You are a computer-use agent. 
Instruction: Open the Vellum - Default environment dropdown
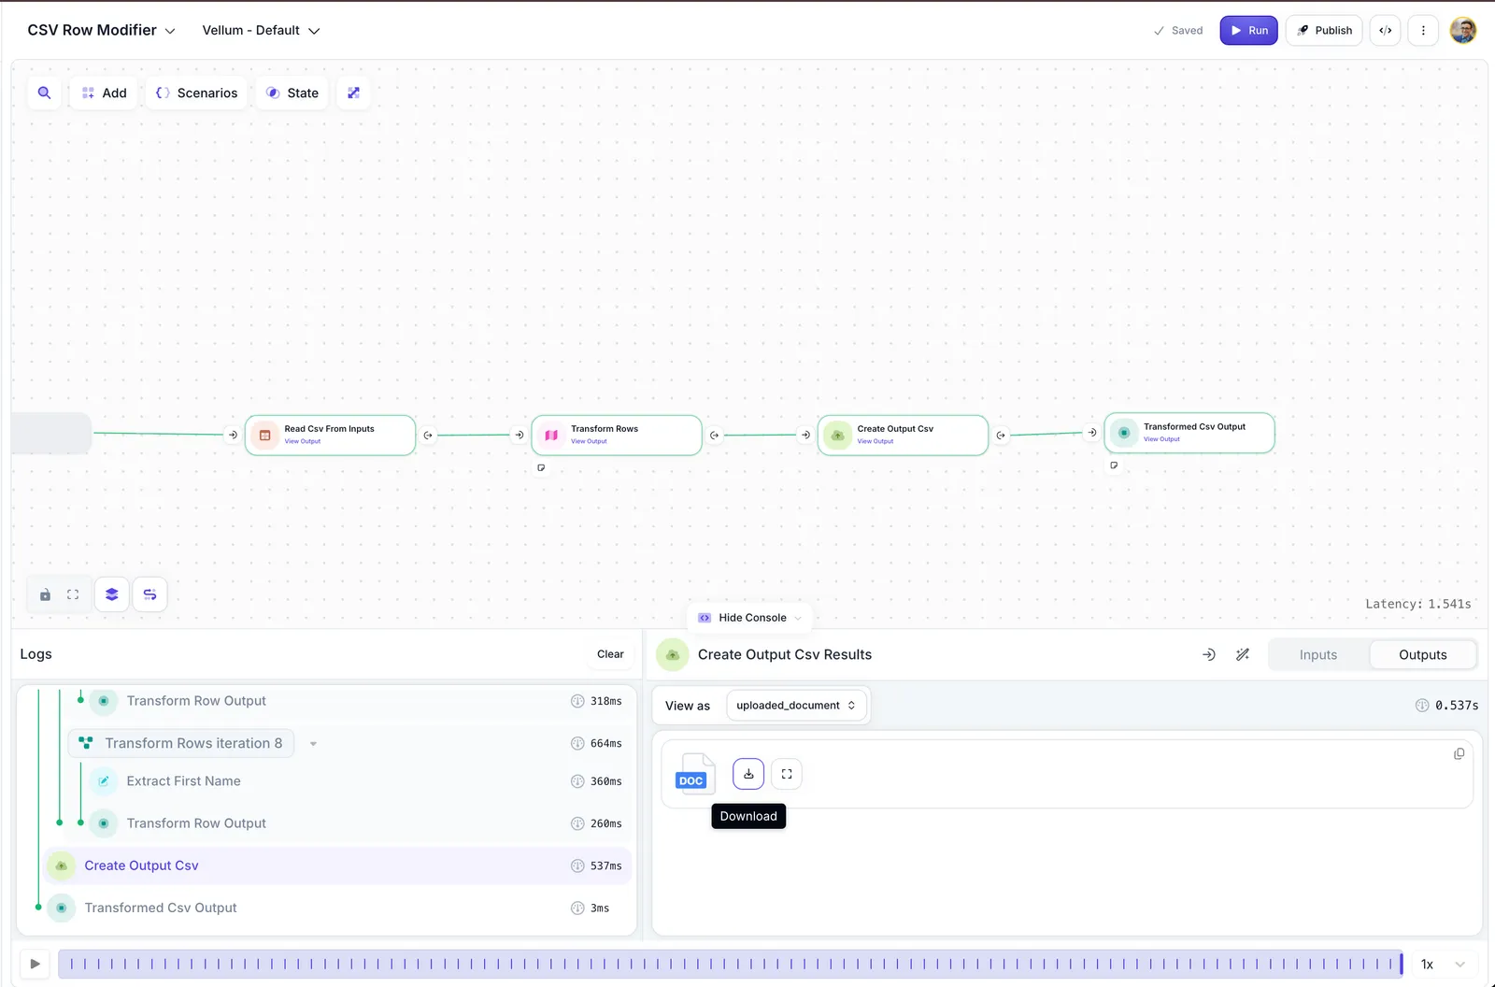tap(261, 30)
